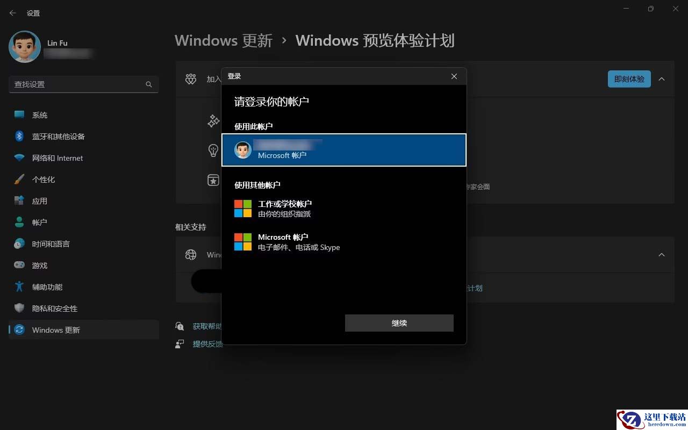Click the 请登录你的帐户 heading
This screenshot has width=688, height=430.
[271, 102]
